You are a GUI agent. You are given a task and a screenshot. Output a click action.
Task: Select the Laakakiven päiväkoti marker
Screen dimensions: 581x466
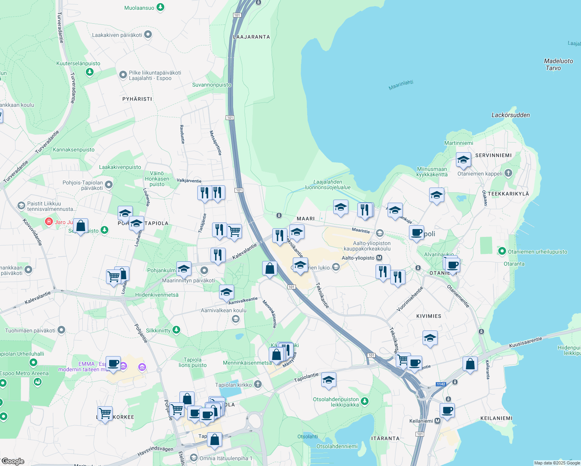pos(148,35)
